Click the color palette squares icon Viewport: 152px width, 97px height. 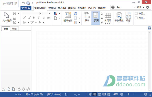coord(55,14)
